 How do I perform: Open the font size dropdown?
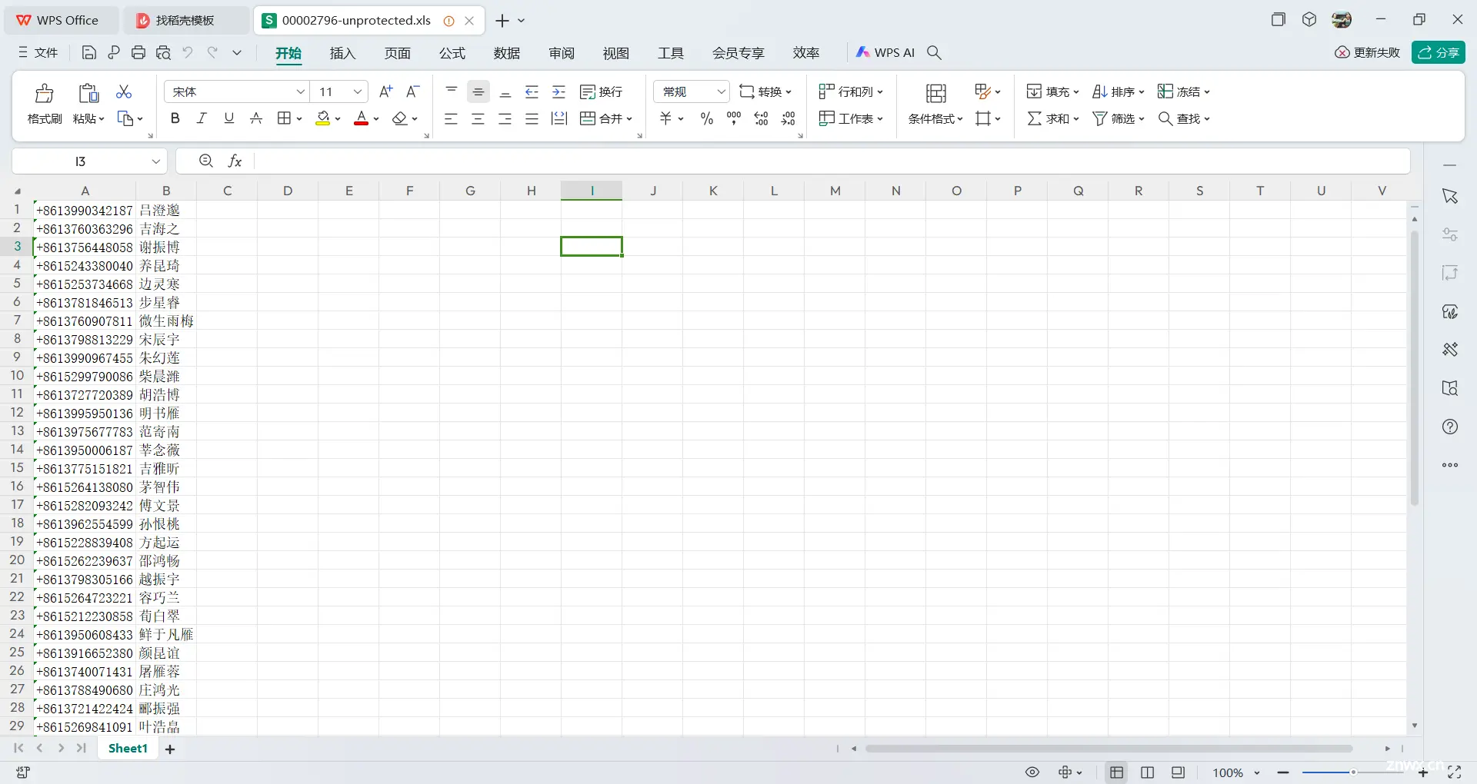(358, 91)
